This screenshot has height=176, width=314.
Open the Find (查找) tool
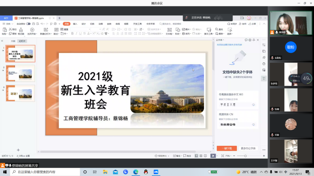pyautogui.click(x=220, y=29)
